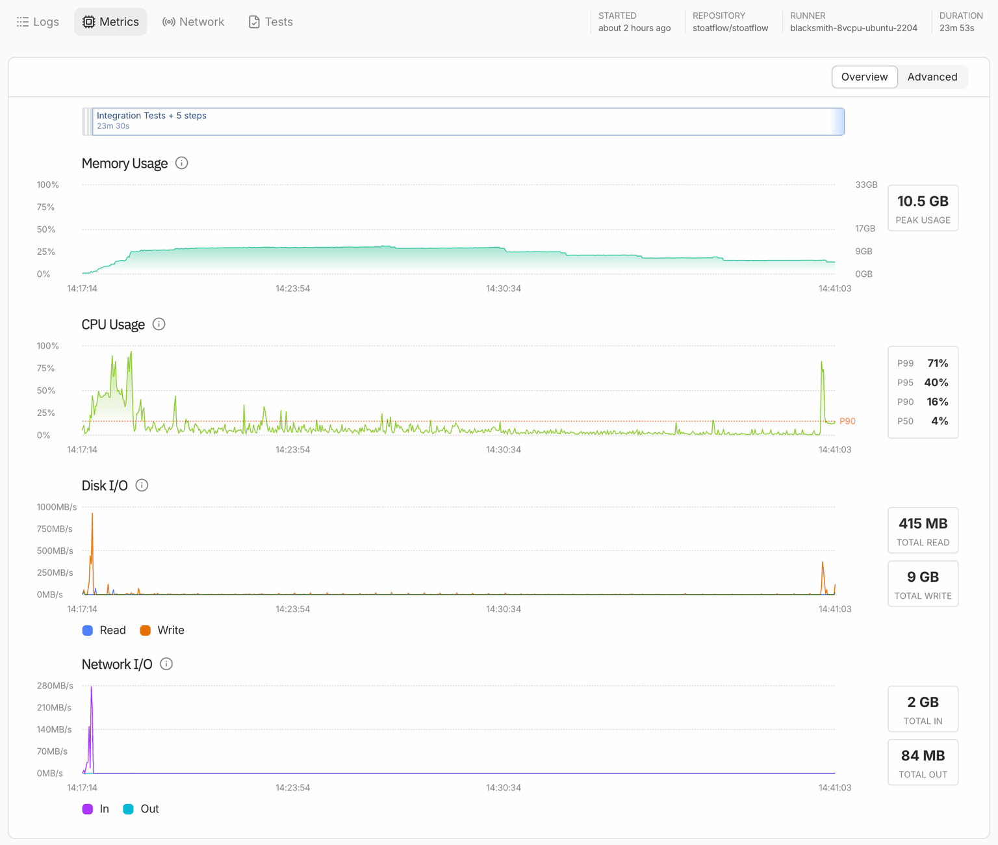Click the Network broadcast icon
Image resolution: width=998 pixels, height=845 pixels.
(x=169, y=22)
